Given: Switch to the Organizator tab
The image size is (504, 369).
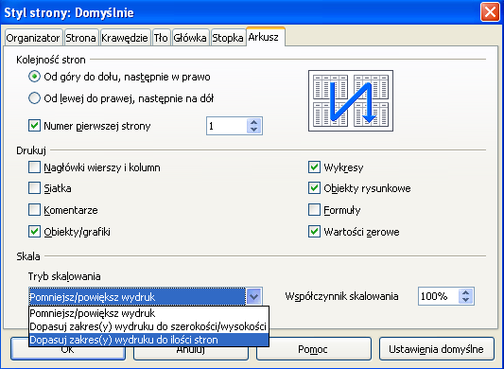Looking at the screenshot, I should (33, 38).
